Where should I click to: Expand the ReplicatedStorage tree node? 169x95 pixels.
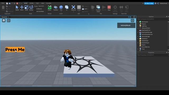pos(138,32)
